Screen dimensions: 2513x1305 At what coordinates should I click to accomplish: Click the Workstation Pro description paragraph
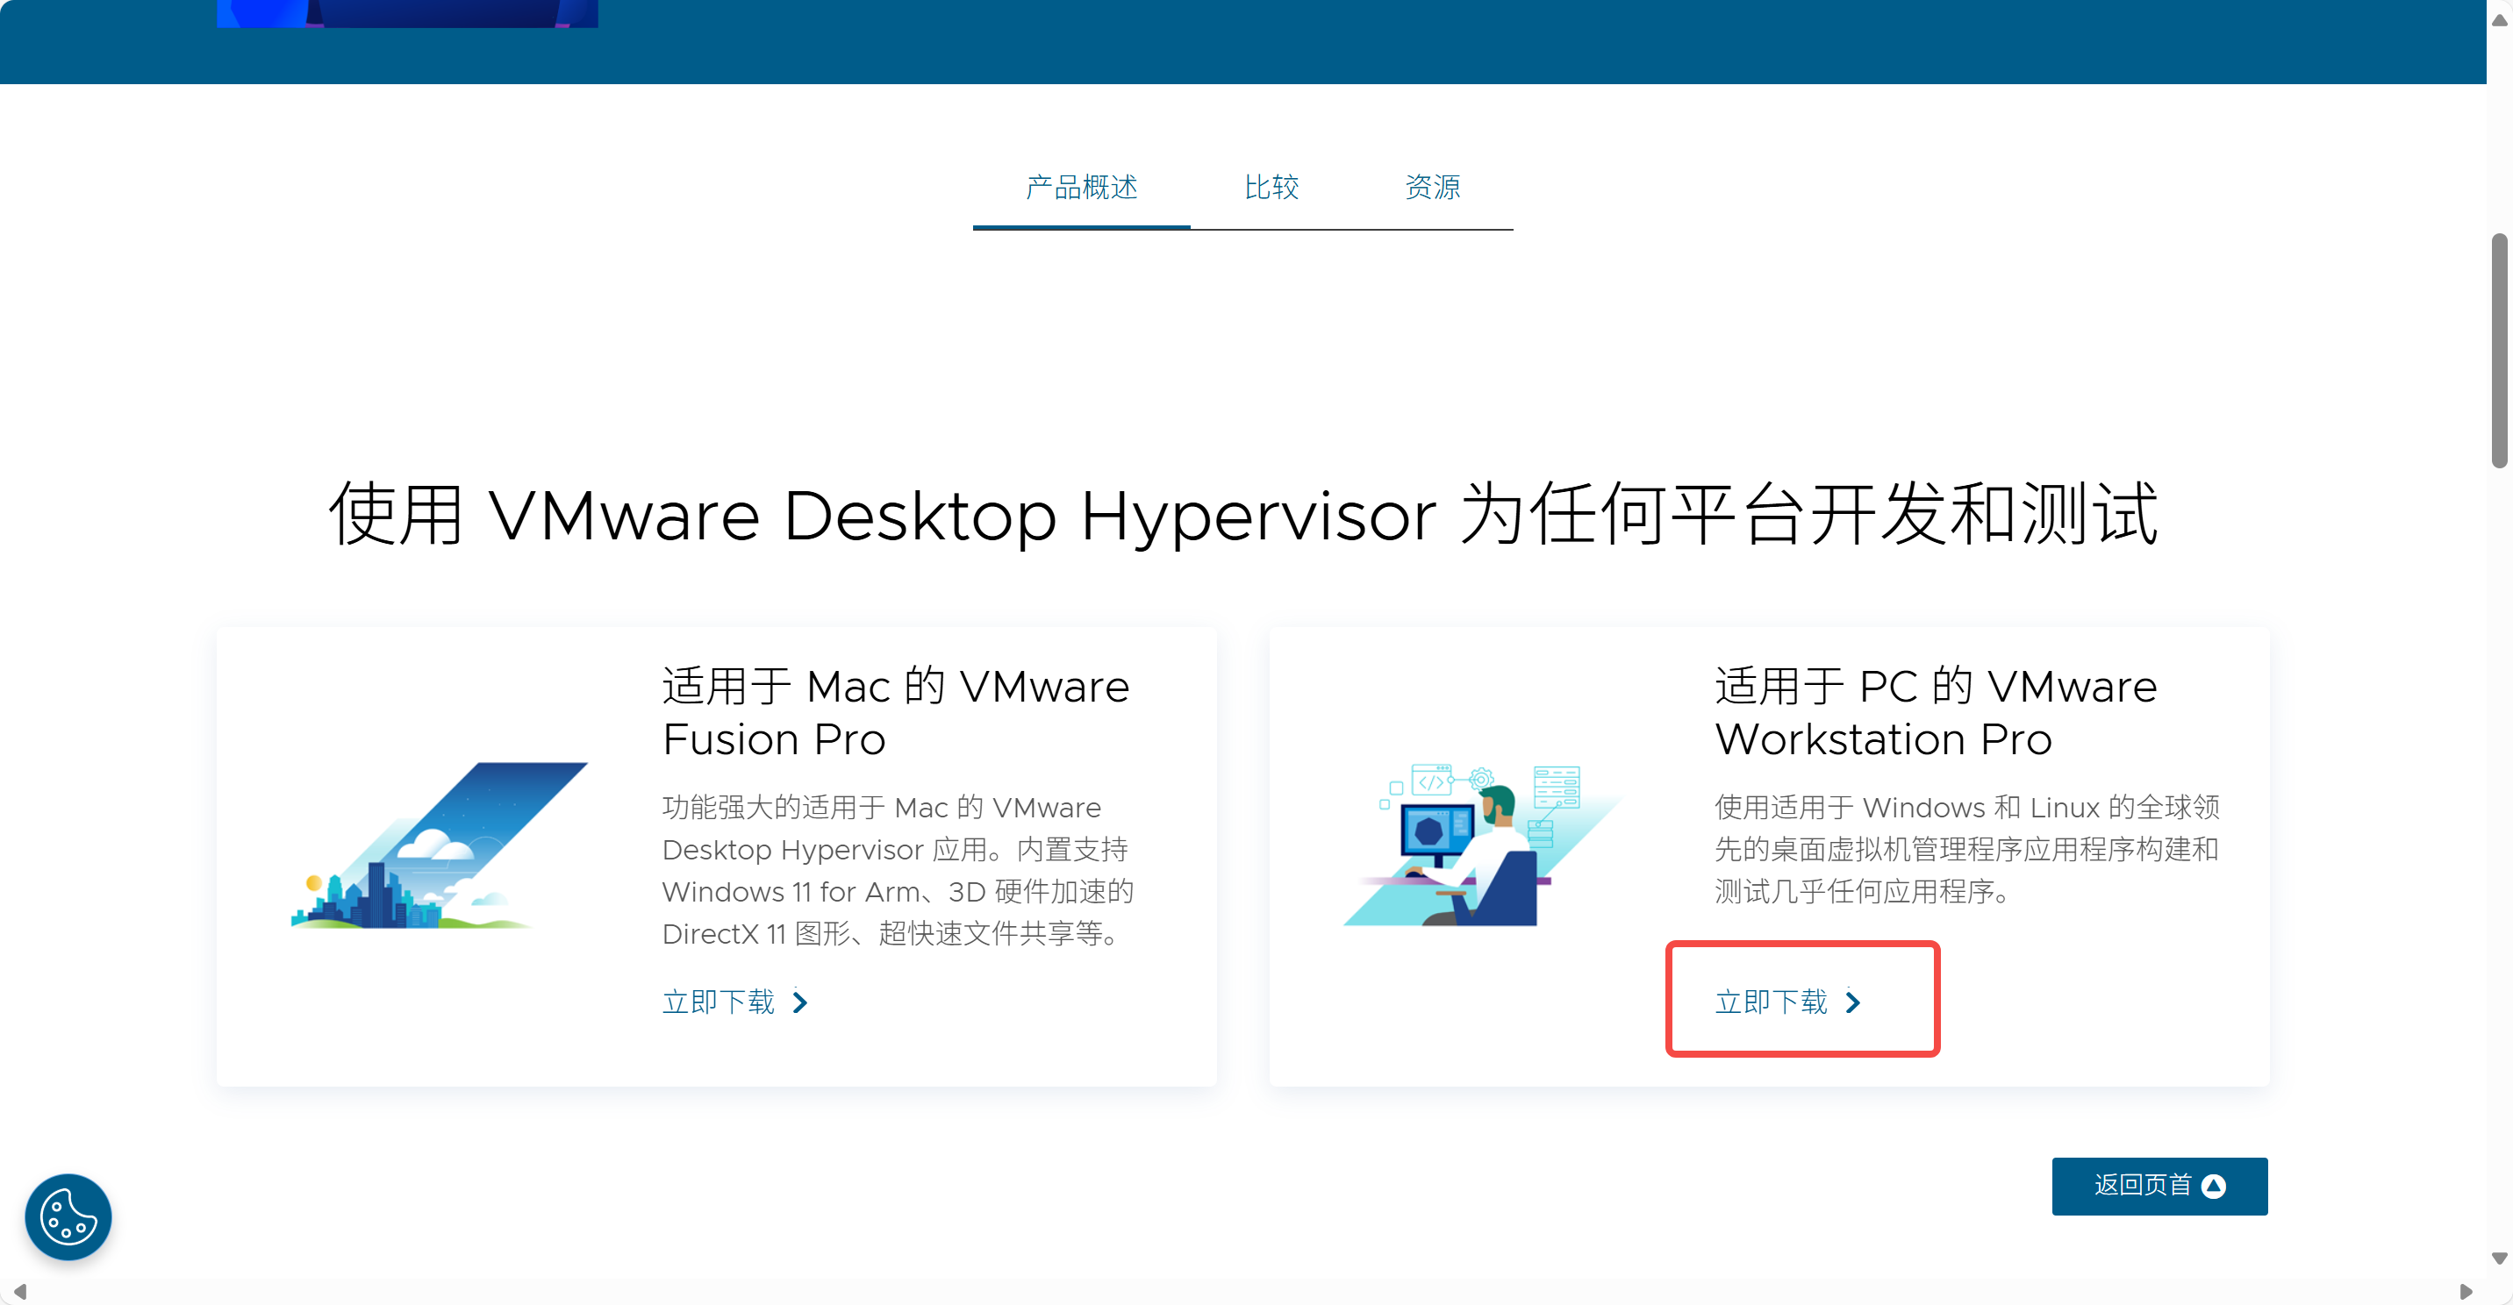1966,849
